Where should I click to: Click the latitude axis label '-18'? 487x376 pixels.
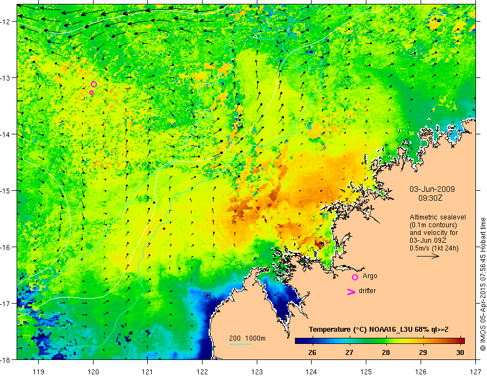pos(6,359)
